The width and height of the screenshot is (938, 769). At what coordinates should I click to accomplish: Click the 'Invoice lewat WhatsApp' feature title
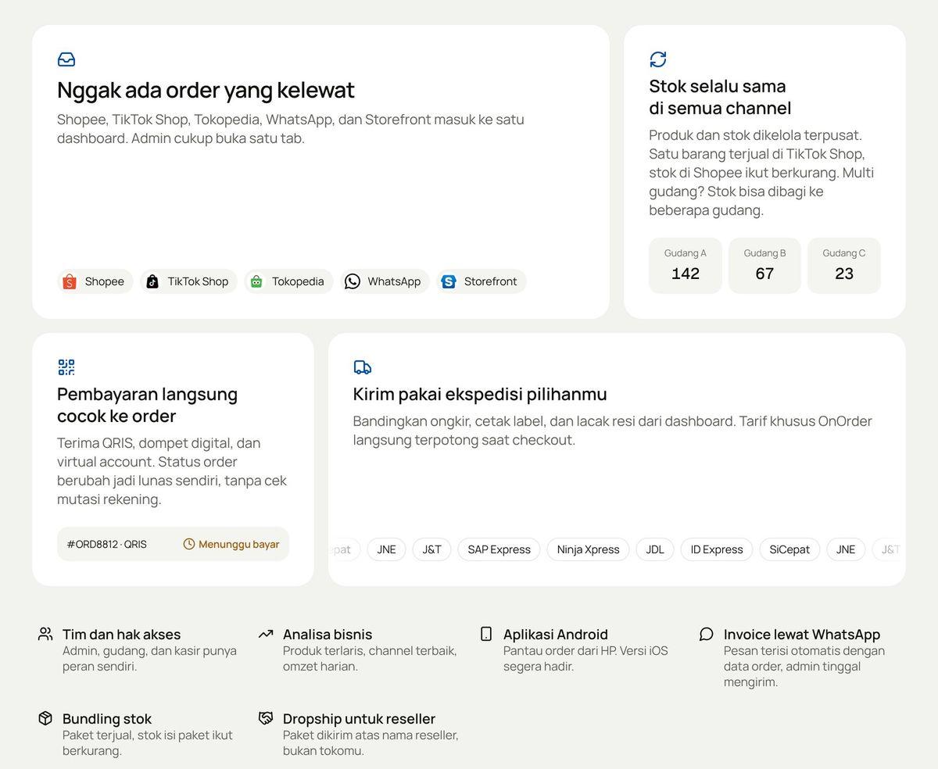[802, 635]
